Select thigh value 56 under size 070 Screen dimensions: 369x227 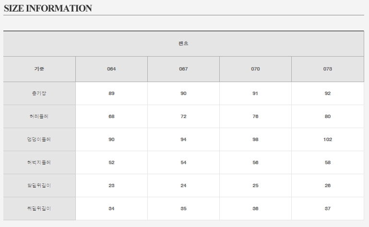click(x=255, y=163)
